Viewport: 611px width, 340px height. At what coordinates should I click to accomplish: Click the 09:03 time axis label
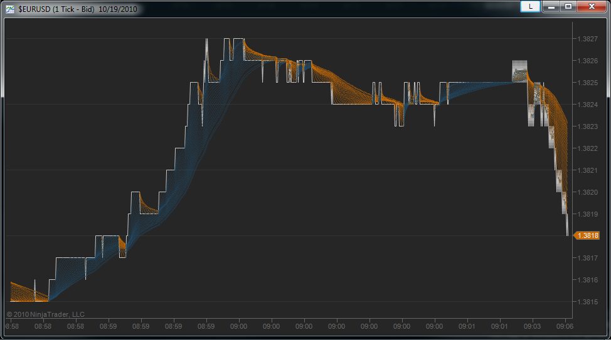point(532,326)
